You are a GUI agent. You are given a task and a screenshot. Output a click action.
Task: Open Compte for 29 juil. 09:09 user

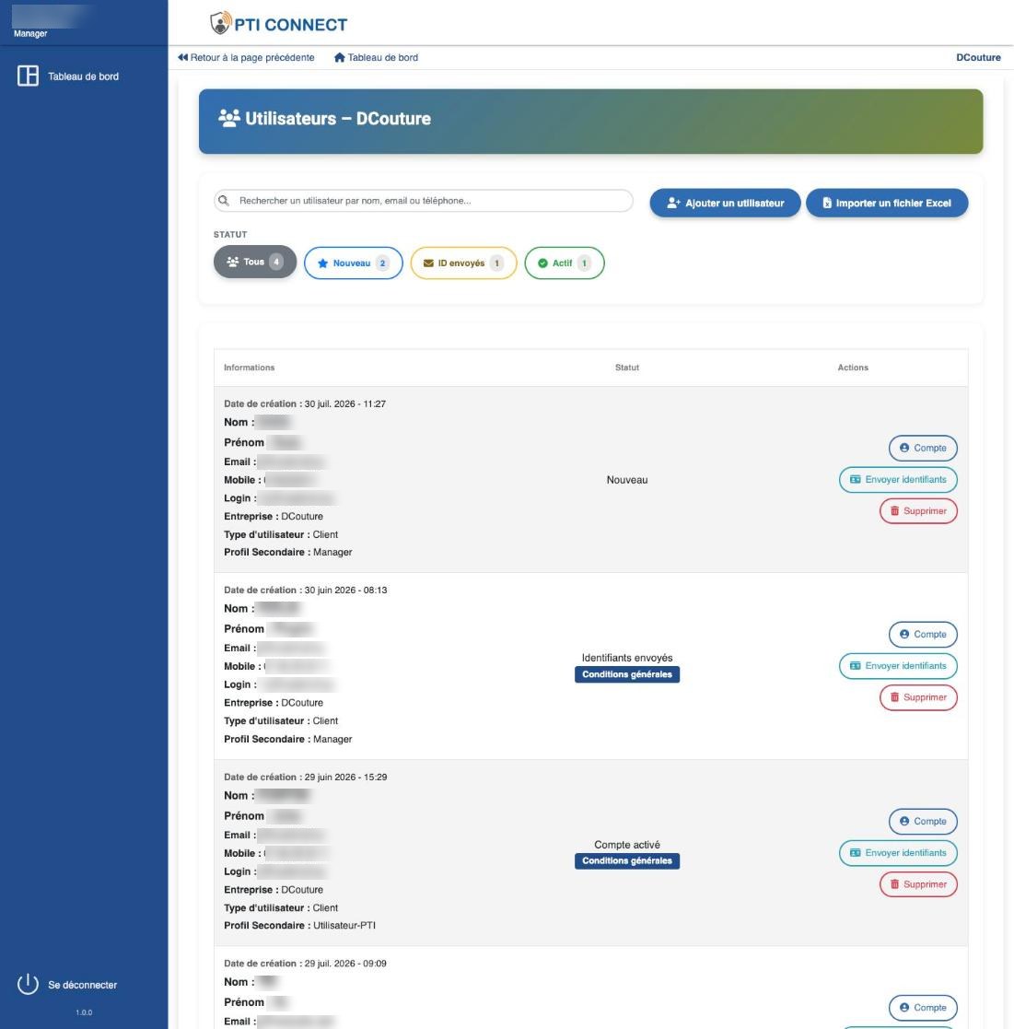(923, 1008)
